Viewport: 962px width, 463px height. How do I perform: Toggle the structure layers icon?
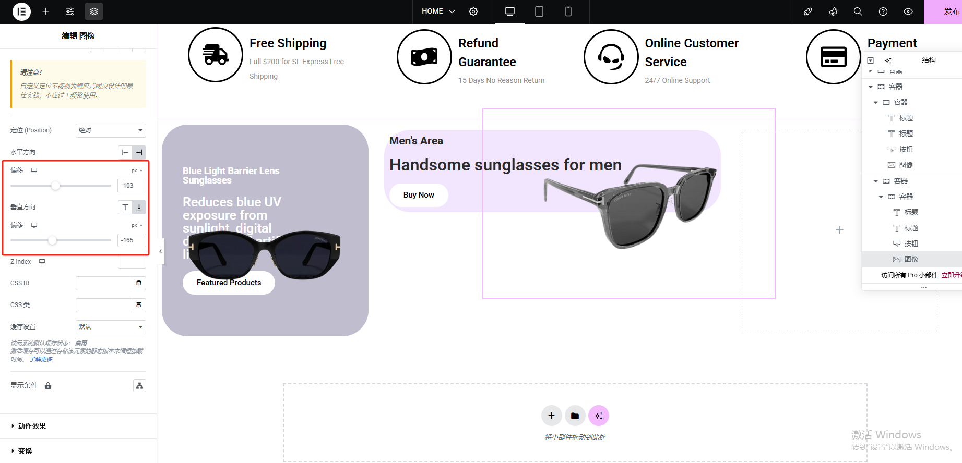[94, 11]
